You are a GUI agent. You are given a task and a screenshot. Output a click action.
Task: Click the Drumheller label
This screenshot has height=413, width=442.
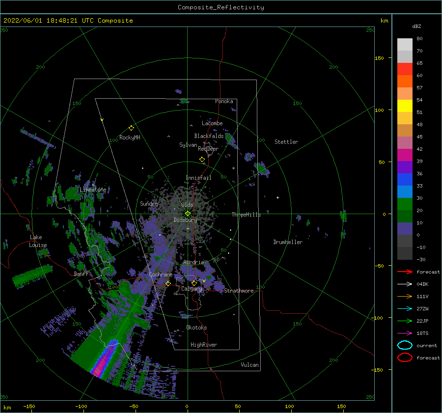pyautogui.click(x=288, y=242)
